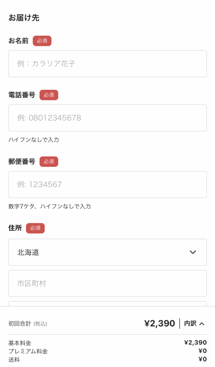This screenshot has width=215, height=367.
Task: Open the 北海道 prefecture dropdown
Action: [107, 252]
